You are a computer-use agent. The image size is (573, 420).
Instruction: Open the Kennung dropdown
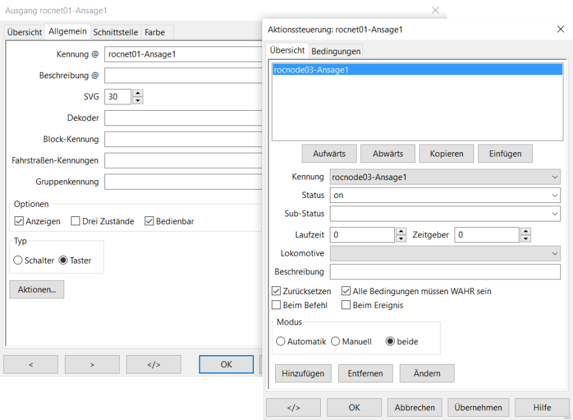pyautogui.click(x=444, y=177)
